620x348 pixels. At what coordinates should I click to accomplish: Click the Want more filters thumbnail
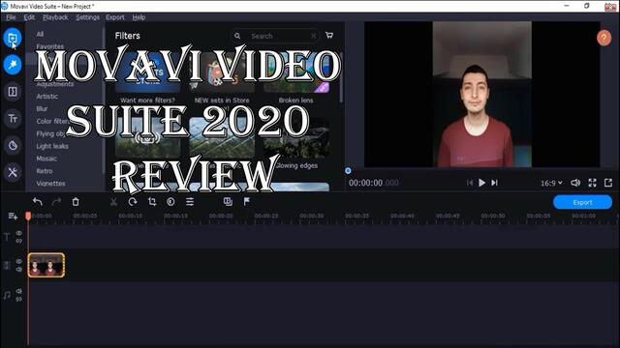(x=147, y=72)
